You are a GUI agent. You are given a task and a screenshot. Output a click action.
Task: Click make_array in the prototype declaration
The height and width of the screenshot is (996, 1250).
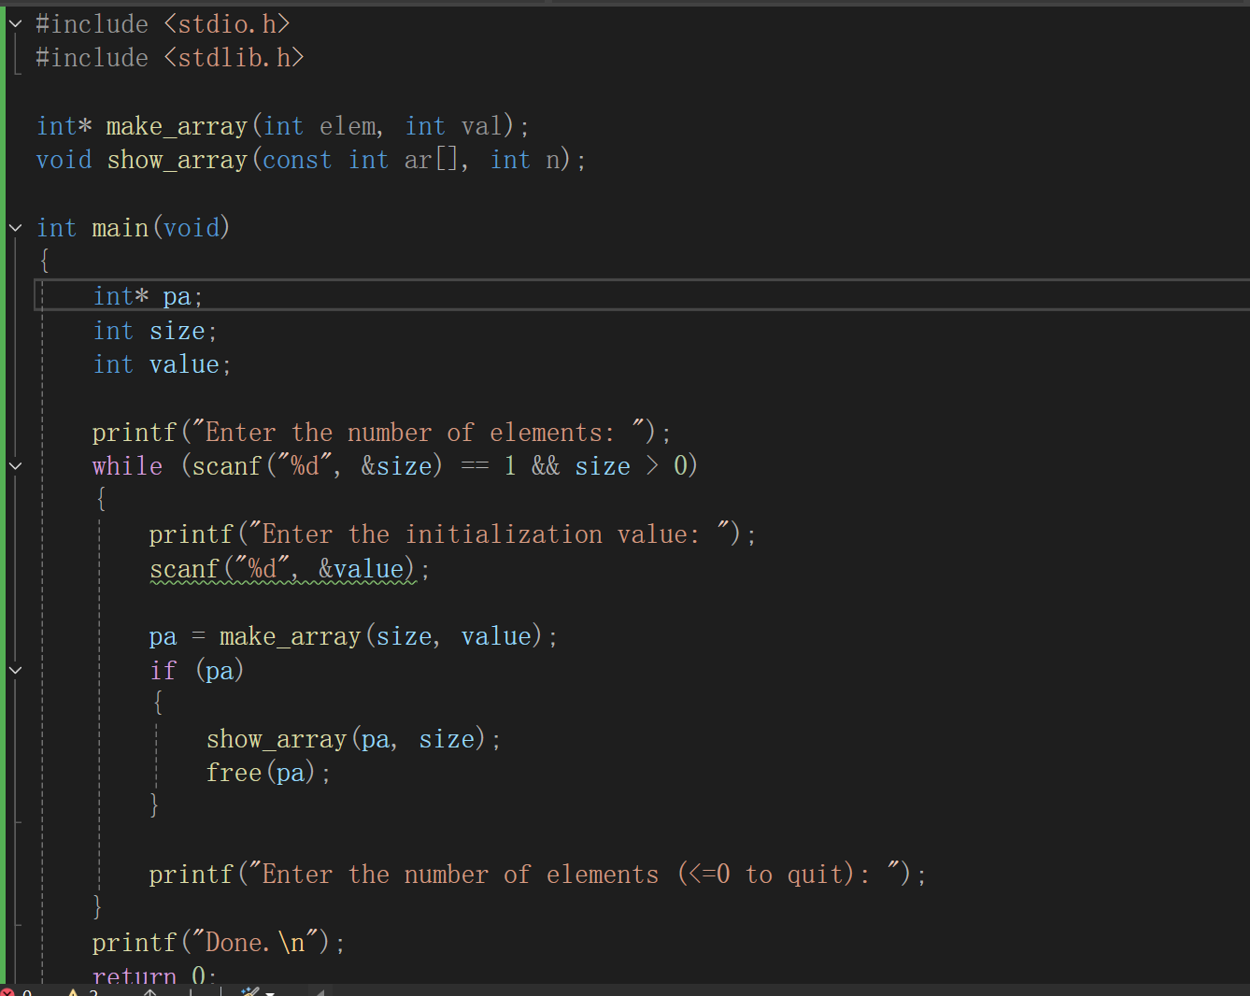177,126
